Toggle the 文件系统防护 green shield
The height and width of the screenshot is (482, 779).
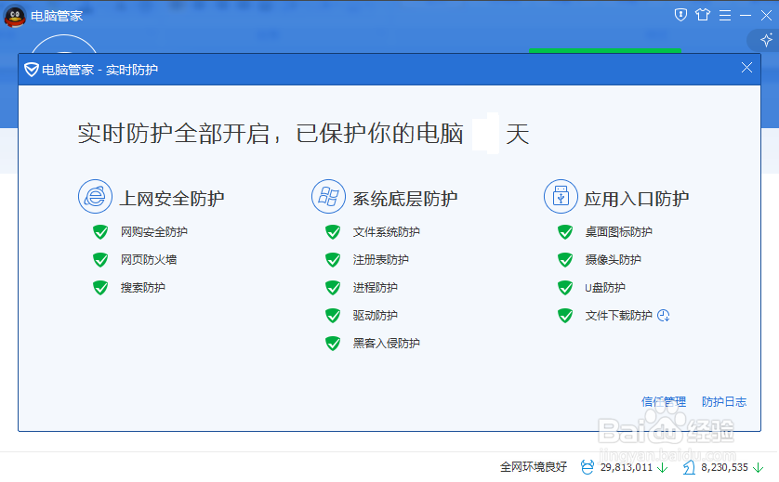tap(333, 232)
